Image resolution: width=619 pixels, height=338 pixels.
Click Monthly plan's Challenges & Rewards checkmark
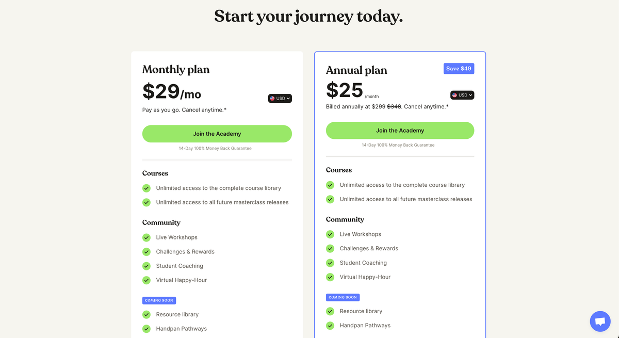pyautogui.click(x=146, y=252)
